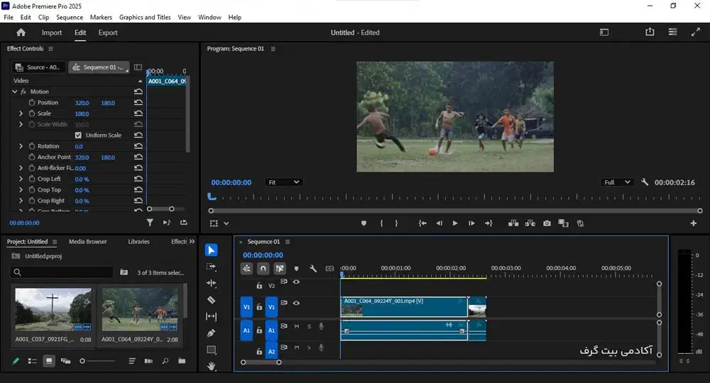Click the Import workspace button
Viewport: 710px width, 383px height.
(x=52, y=33)
